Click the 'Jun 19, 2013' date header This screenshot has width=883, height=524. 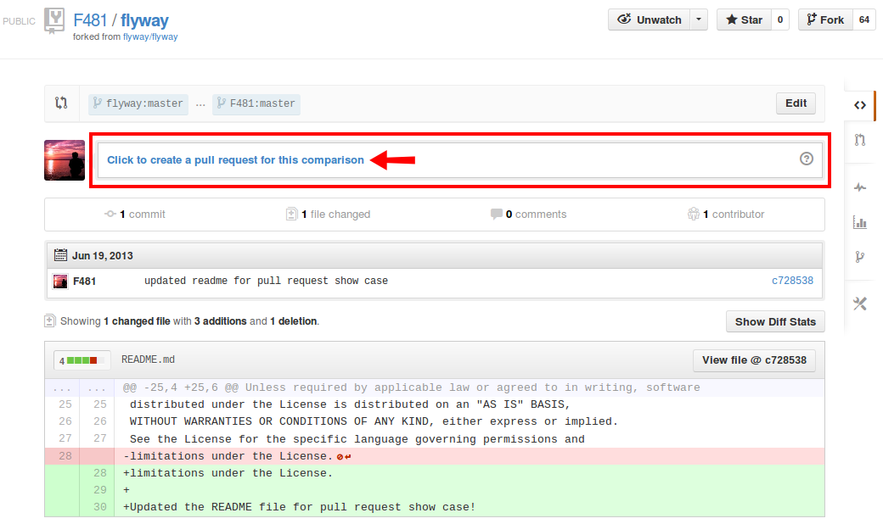pos(103,256)
